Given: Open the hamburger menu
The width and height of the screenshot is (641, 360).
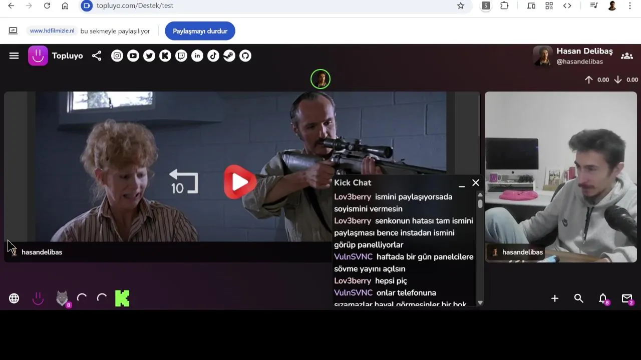Looking at the screenshot, I should click(x=14, y=56).
